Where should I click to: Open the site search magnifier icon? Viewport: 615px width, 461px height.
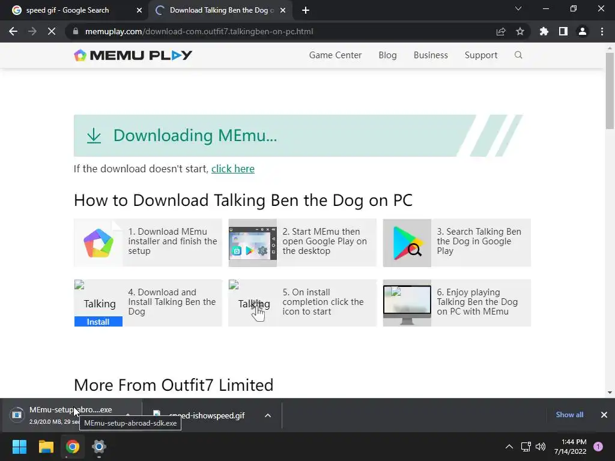(x=518, y=55)
